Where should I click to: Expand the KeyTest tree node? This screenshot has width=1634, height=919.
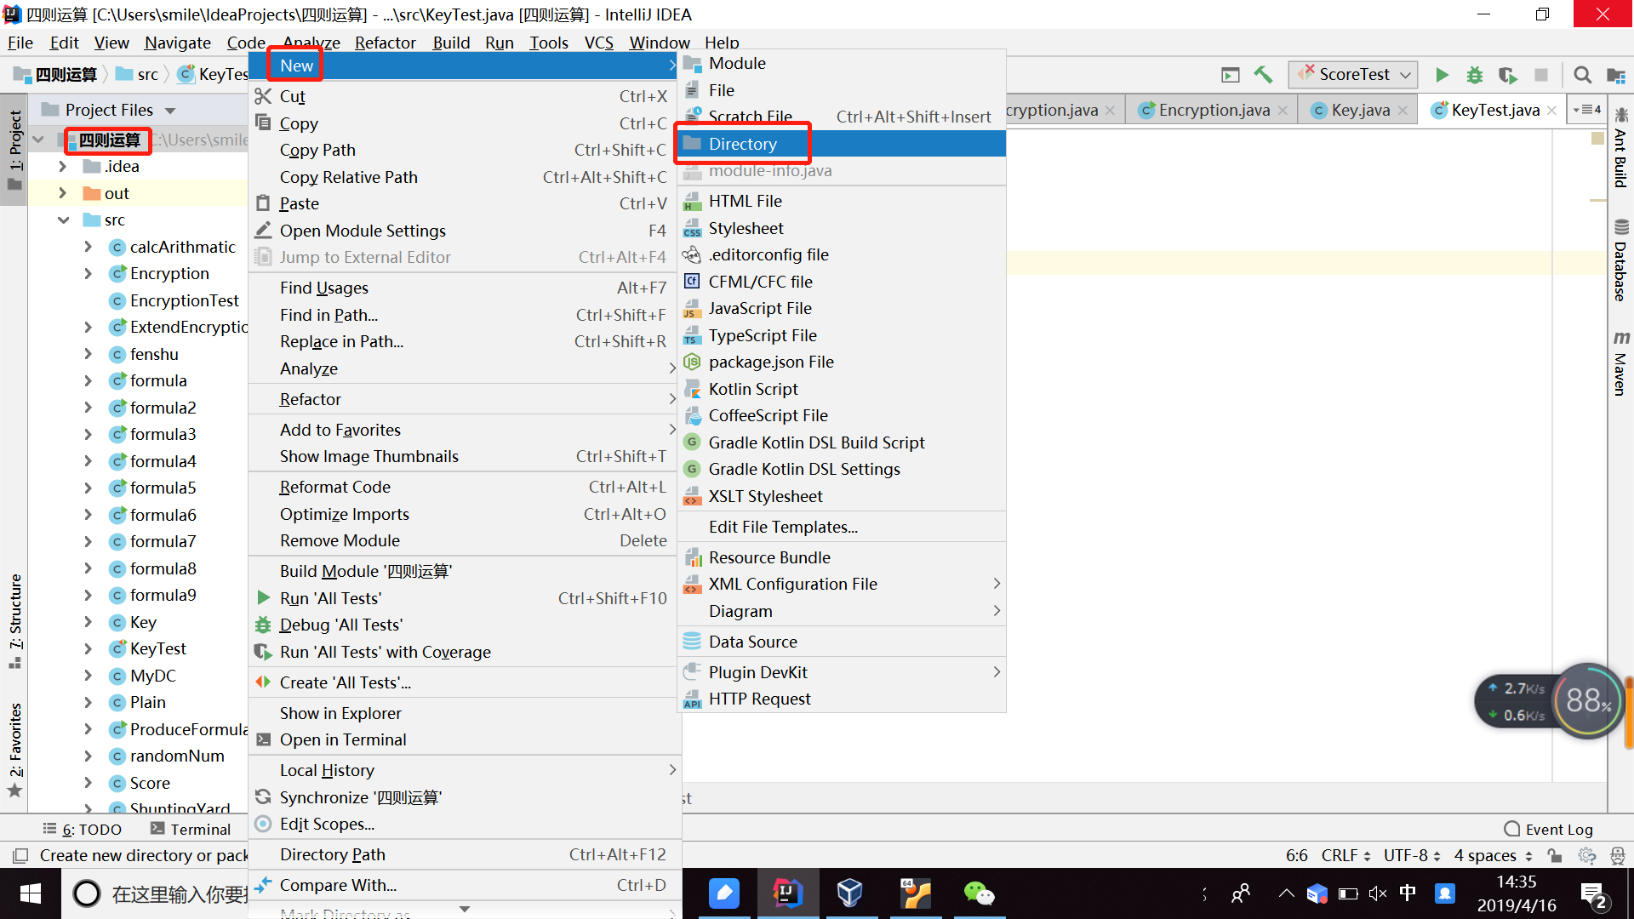click(x=88, y=648)
